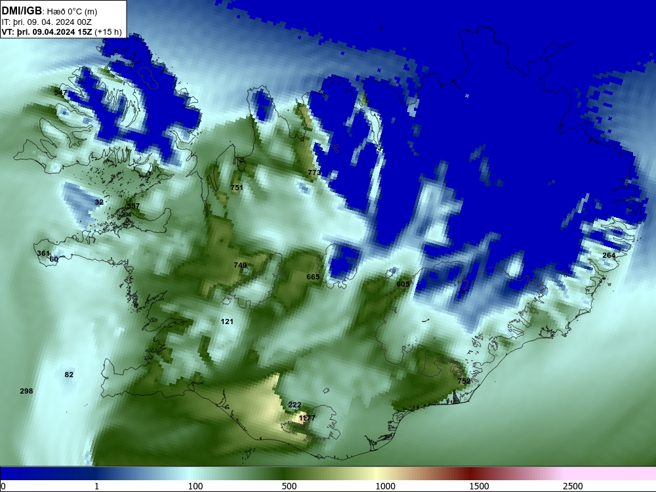Select the VT 09.04.2024 15Z (+15 h) line

62,32
